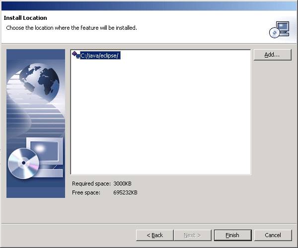Click the site icon beside C:/java/eclipse/
The width and height of the screenshot is (298, 248).
tap(75, 55)
